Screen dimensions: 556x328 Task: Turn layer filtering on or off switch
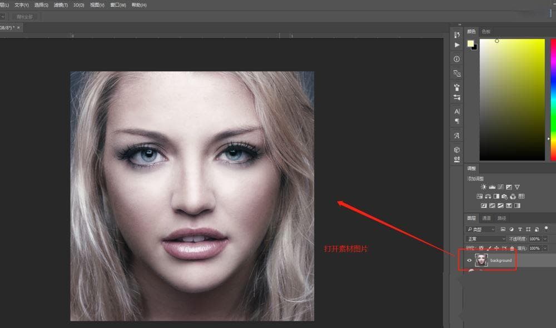coord(547,228)
